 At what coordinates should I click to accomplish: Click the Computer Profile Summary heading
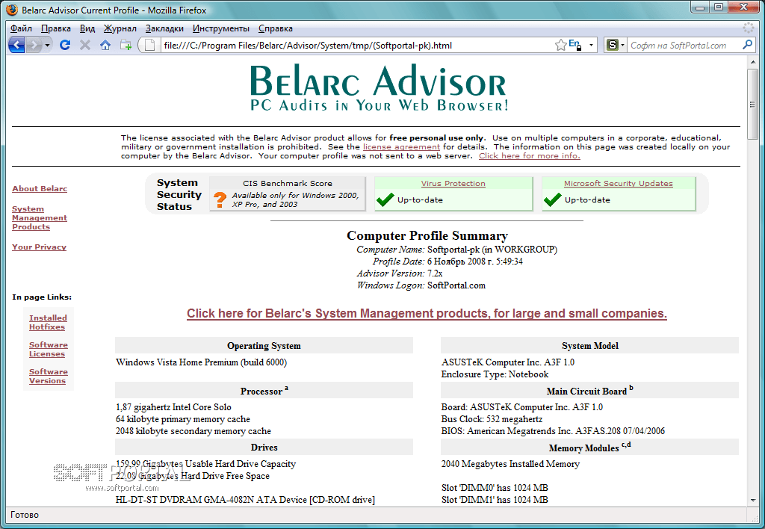427,235
